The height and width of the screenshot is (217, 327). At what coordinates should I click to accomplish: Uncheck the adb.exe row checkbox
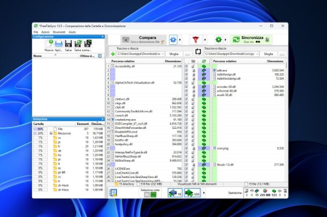(186, 71)
